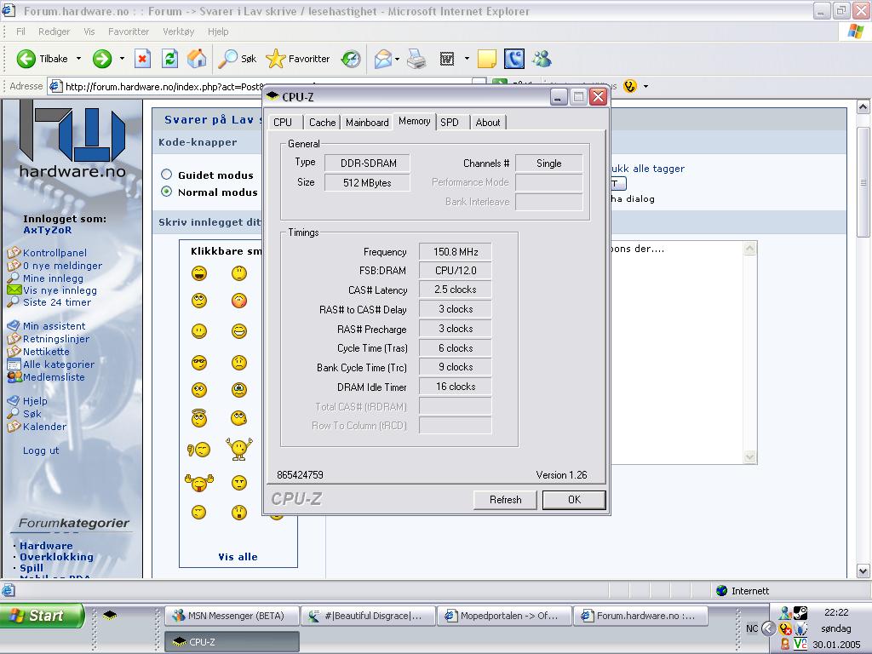Expand hidden system tray icons arrow
Image resolution: width=872 pixels, height=654 pixels.
click(768, 628)
